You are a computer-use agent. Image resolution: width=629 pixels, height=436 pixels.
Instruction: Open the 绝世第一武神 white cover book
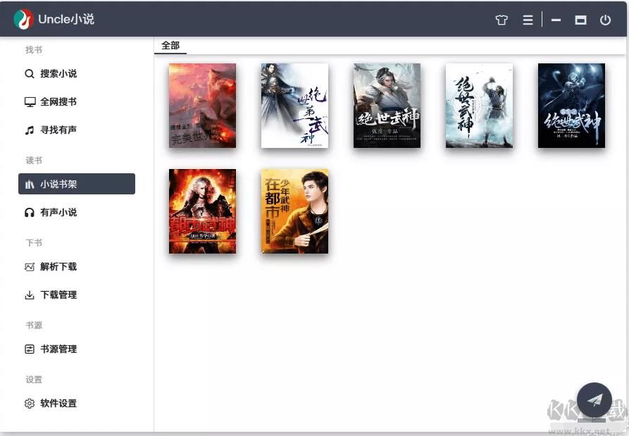pos(295,106)
